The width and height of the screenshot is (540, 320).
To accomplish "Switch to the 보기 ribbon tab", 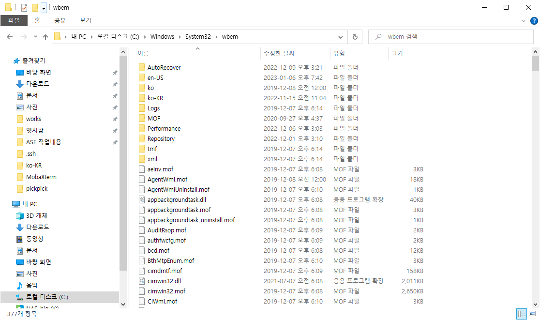I will coord(86,20).
